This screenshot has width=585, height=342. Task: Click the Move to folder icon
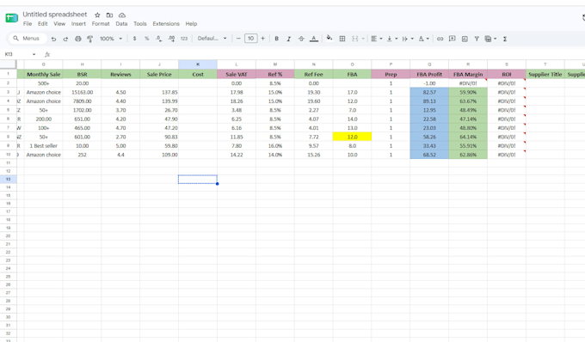coord(109,15)
